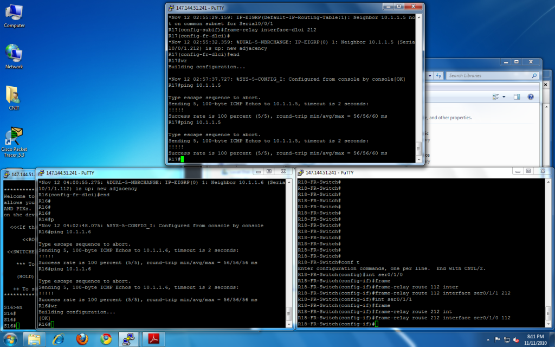Screen dimensions: 555x347
Task: Expand the change view dropdown arrow
Action: 504,97
